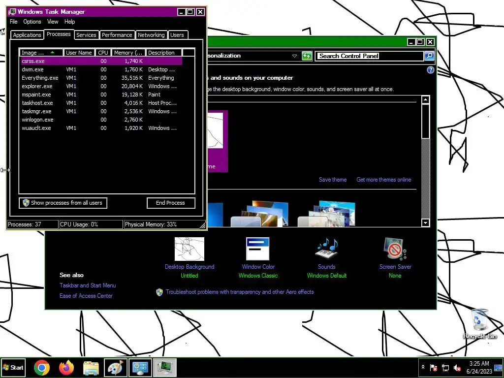504x378 pixels.
Task: Focus the Search Control Panel field
Action: (369, 56)
